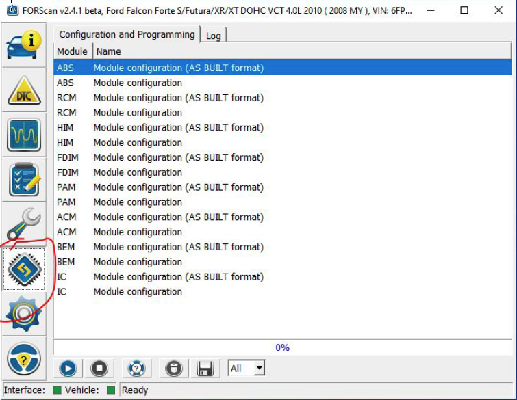The width and height of the screenshot is (517, 400).
Task: Close the FORScan window
Action: pyautogui.click(x=499, y=10)
